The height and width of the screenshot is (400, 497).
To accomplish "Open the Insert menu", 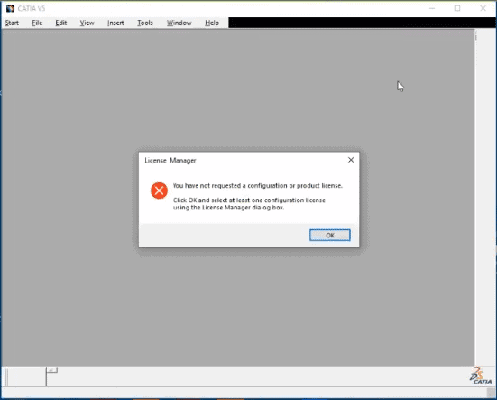I will pyautogui.click(x=115, y=23).
